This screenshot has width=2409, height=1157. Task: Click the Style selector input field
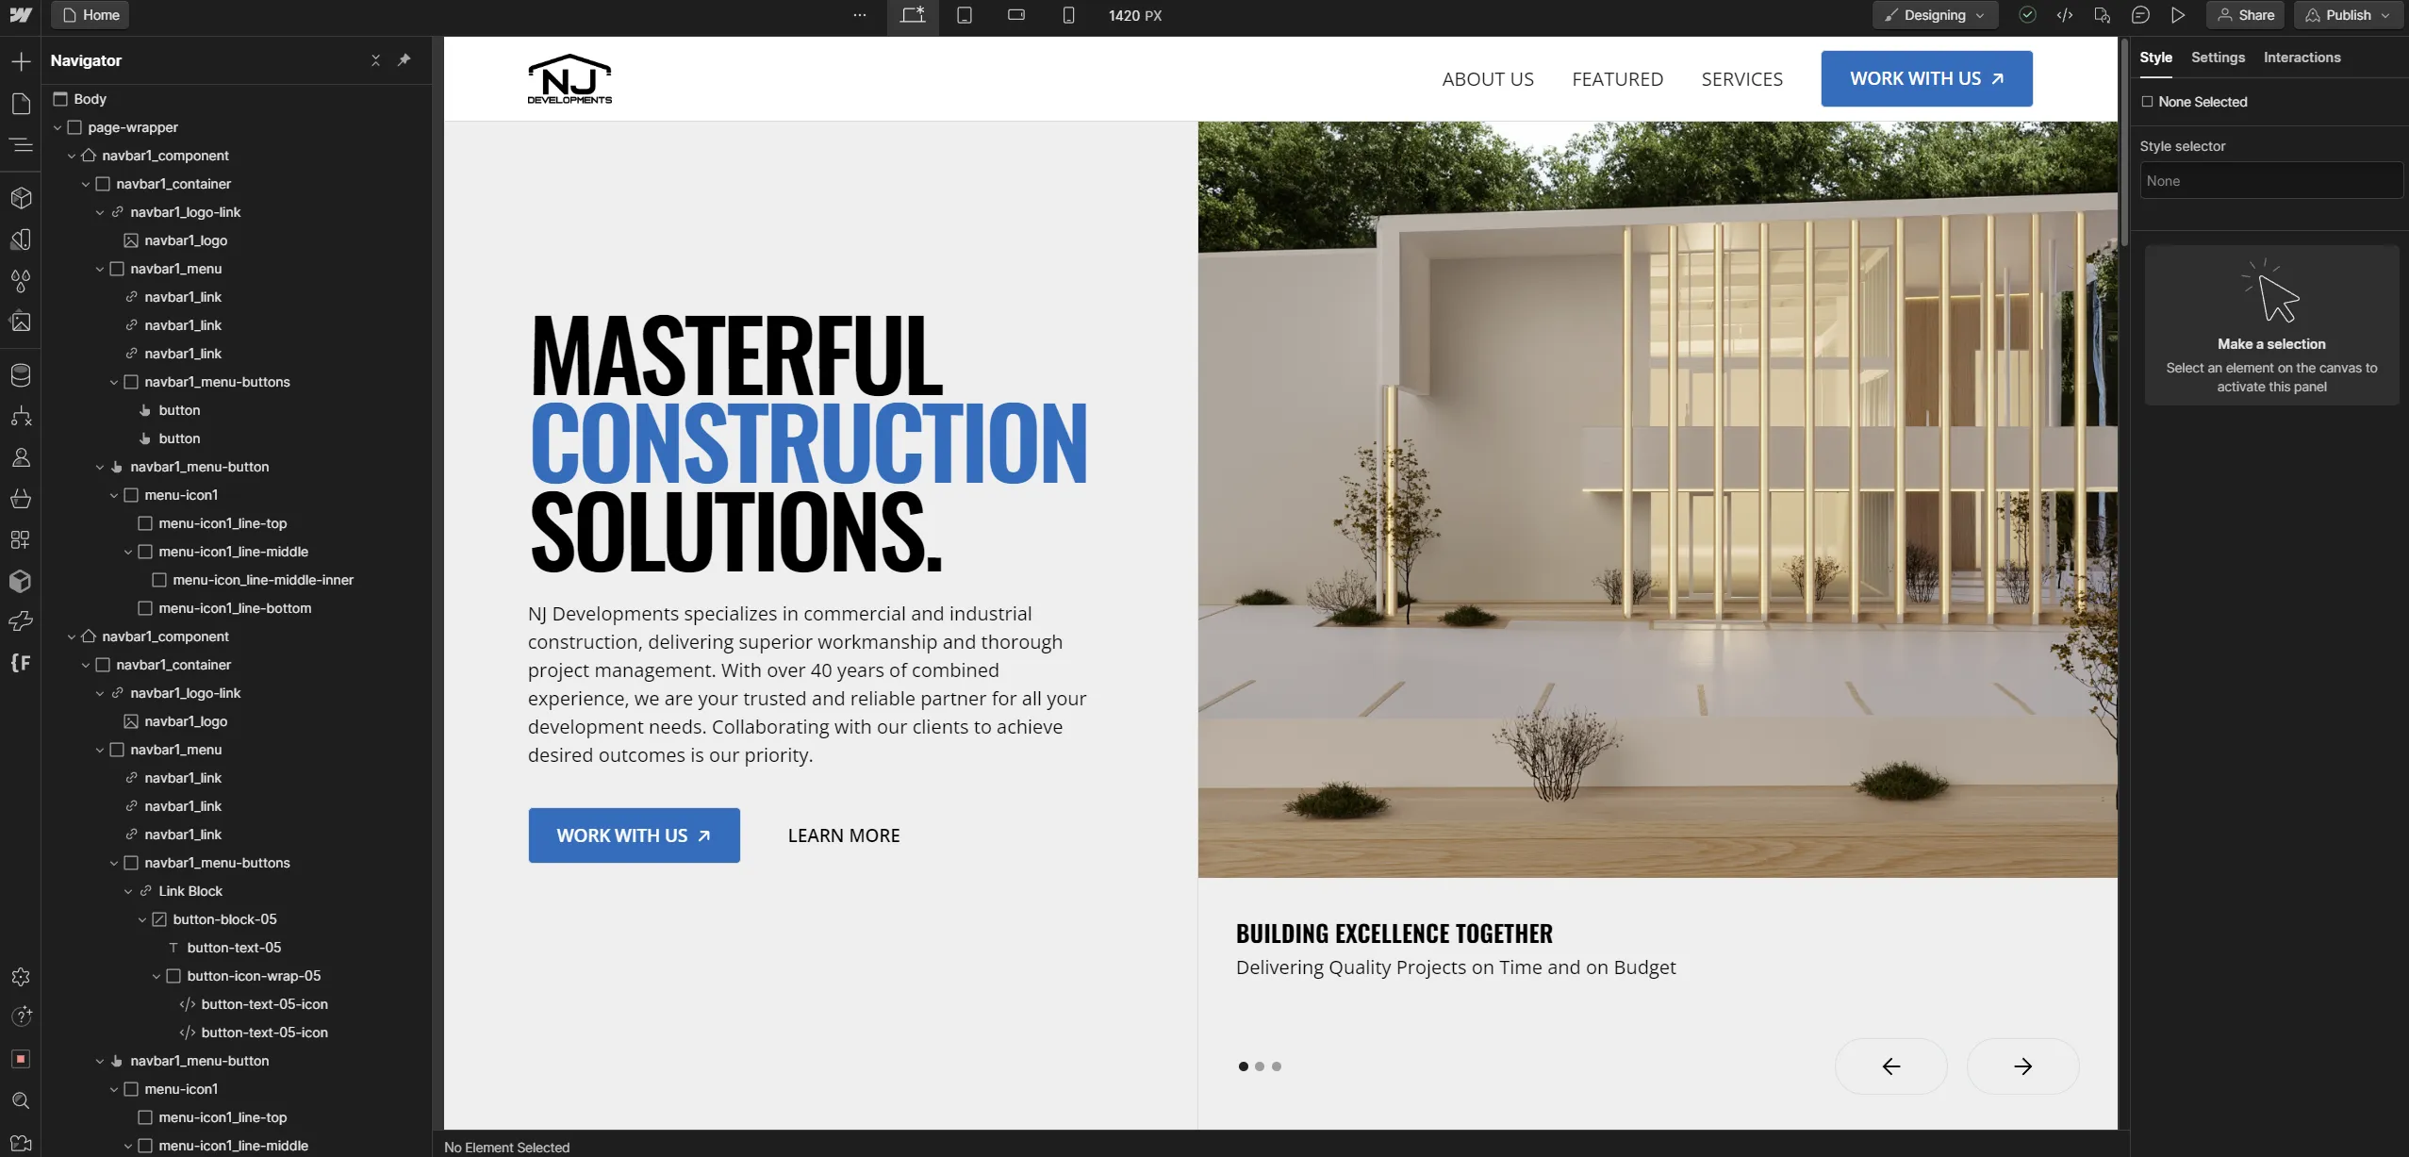tap(2270, 181)
